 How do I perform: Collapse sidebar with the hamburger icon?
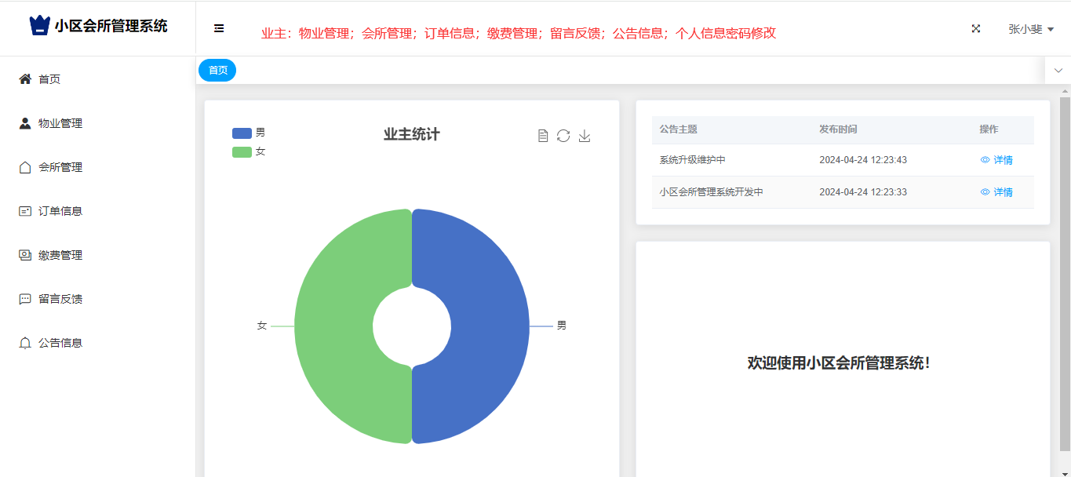(219, 28)
